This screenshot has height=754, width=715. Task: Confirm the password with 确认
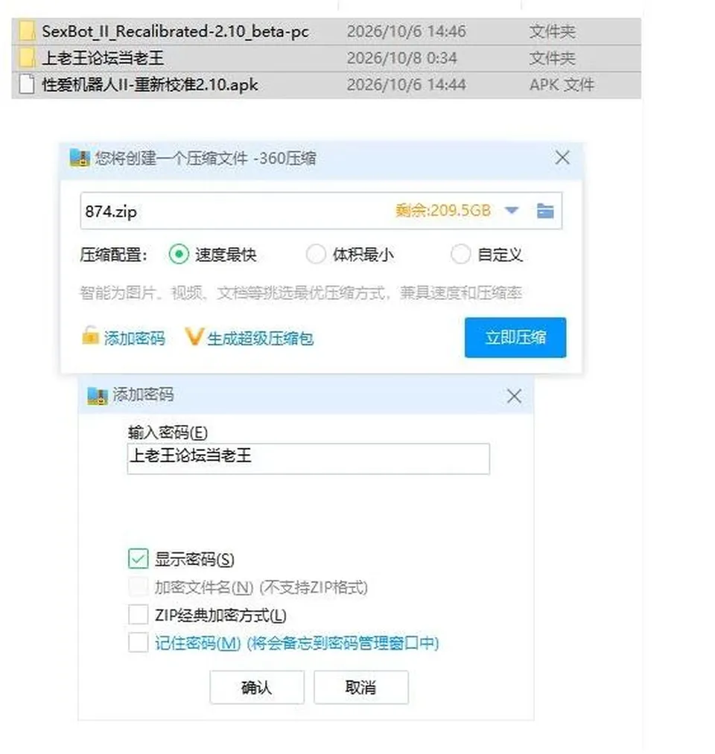[x=257, y=687]
